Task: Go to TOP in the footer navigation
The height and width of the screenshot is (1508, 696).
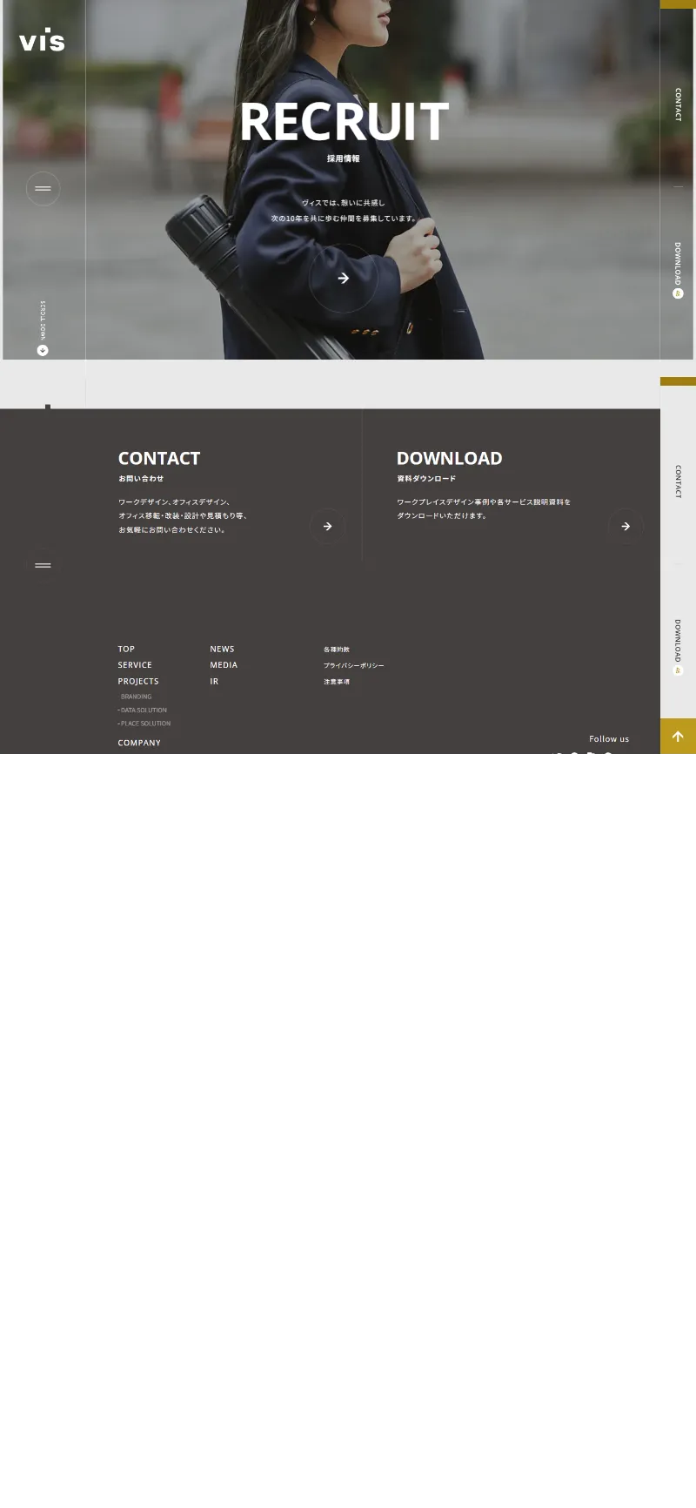Action: (x=126, y=649)
